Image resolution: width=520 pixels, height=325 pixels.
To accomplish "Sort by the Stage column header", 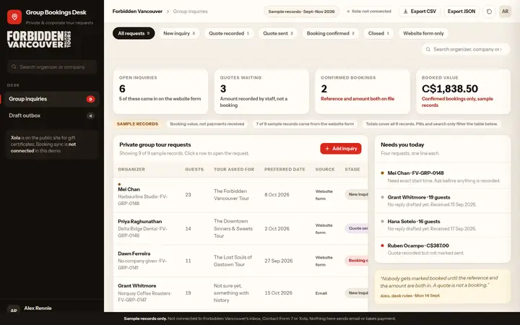I will point(352,169).
